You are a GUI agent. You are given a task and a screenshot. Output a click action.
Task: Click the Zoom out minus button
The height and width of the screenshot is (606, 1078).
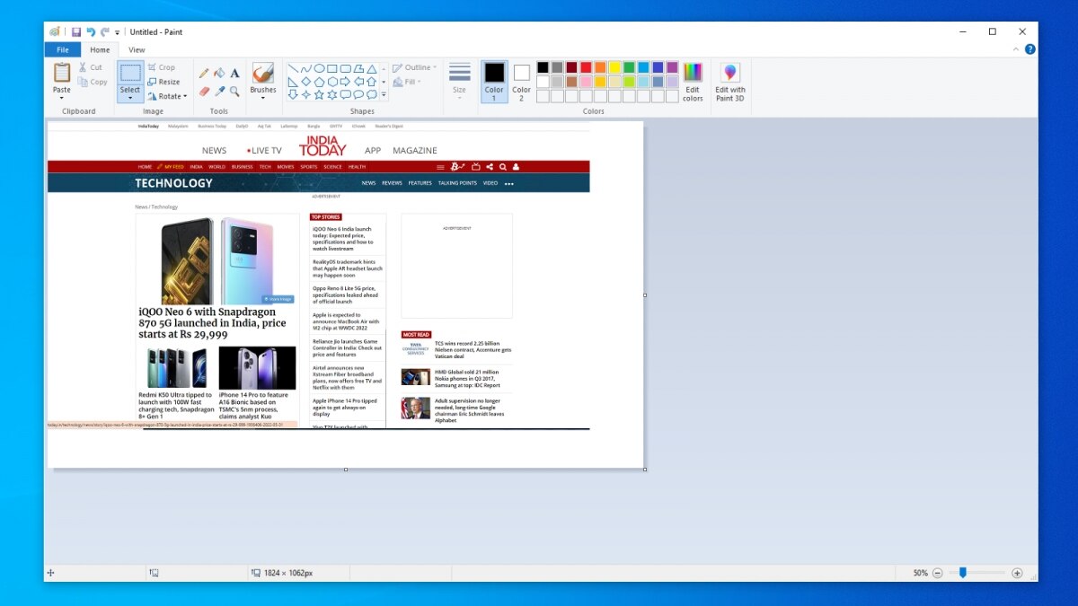pyautogui.click(x=937, y=573)
